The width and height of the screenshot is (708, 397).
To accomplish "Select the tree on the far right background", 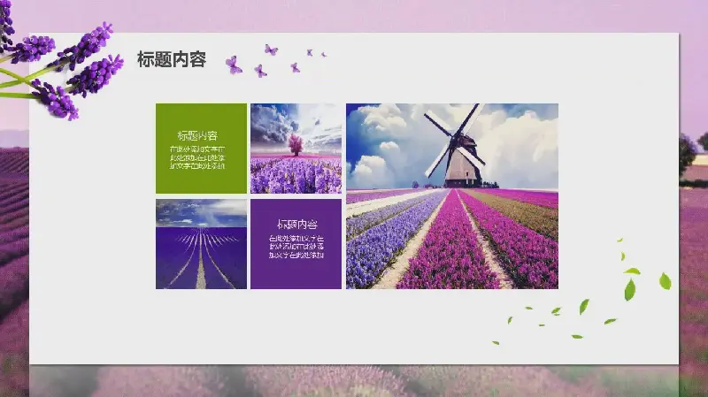I will pos(687,152).
